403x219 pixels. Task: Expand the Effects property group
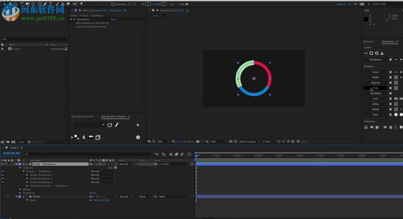click(20, 189)
